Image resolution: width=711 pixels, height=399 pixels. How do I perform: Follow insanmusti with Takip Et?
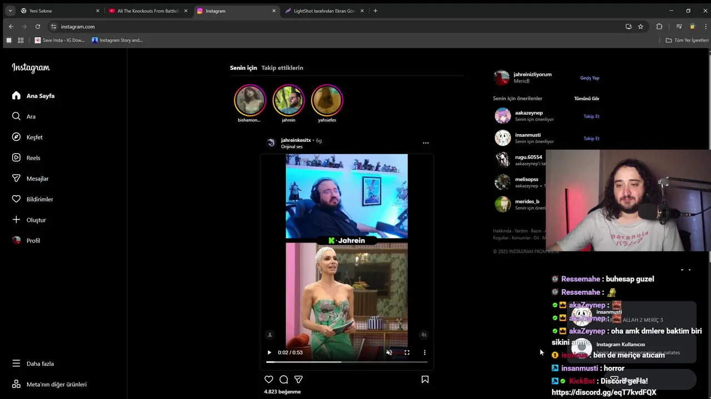point(592,139)
